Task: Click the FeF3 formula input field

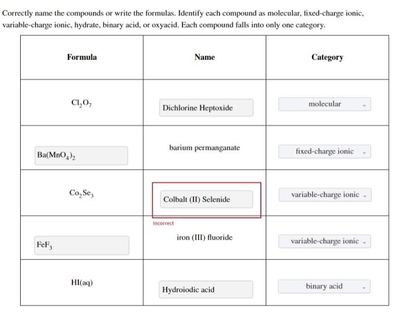Action: [81, 245]
